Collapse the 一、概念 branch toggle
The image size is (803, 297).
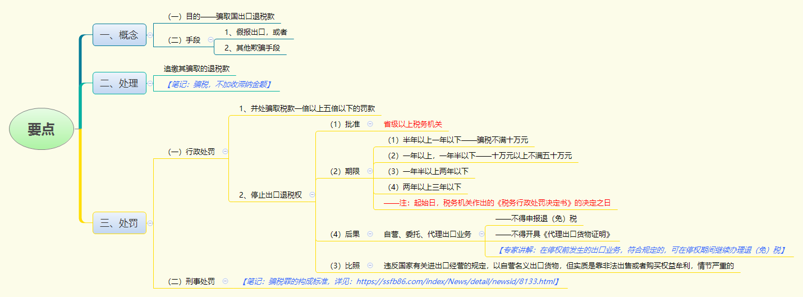150,35
